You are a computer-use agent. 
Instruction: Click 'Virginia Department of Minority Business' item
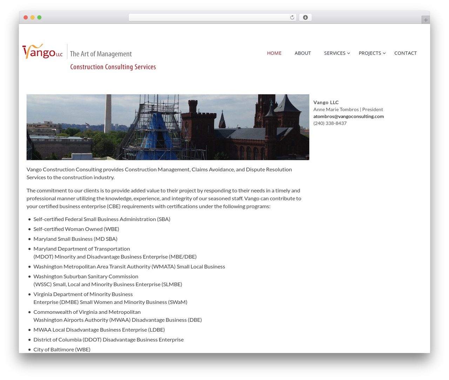[110, 298]
